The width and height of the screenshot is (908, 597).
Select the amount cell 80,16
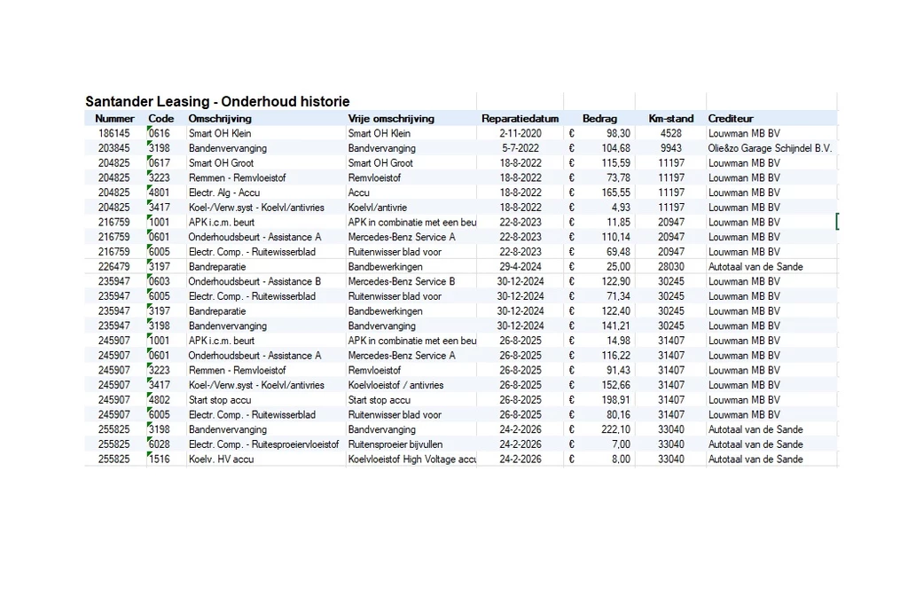click(618, 414)
